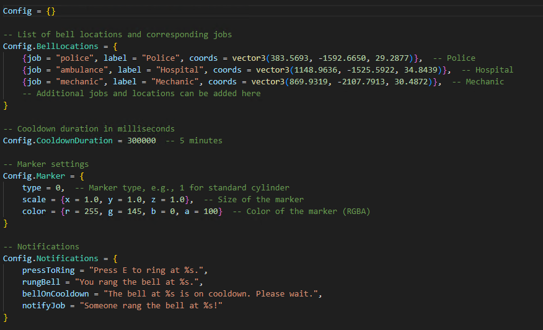Click comment "1 for standard cylinder"
Screen dimensions: 543x330
pos(234,188)
